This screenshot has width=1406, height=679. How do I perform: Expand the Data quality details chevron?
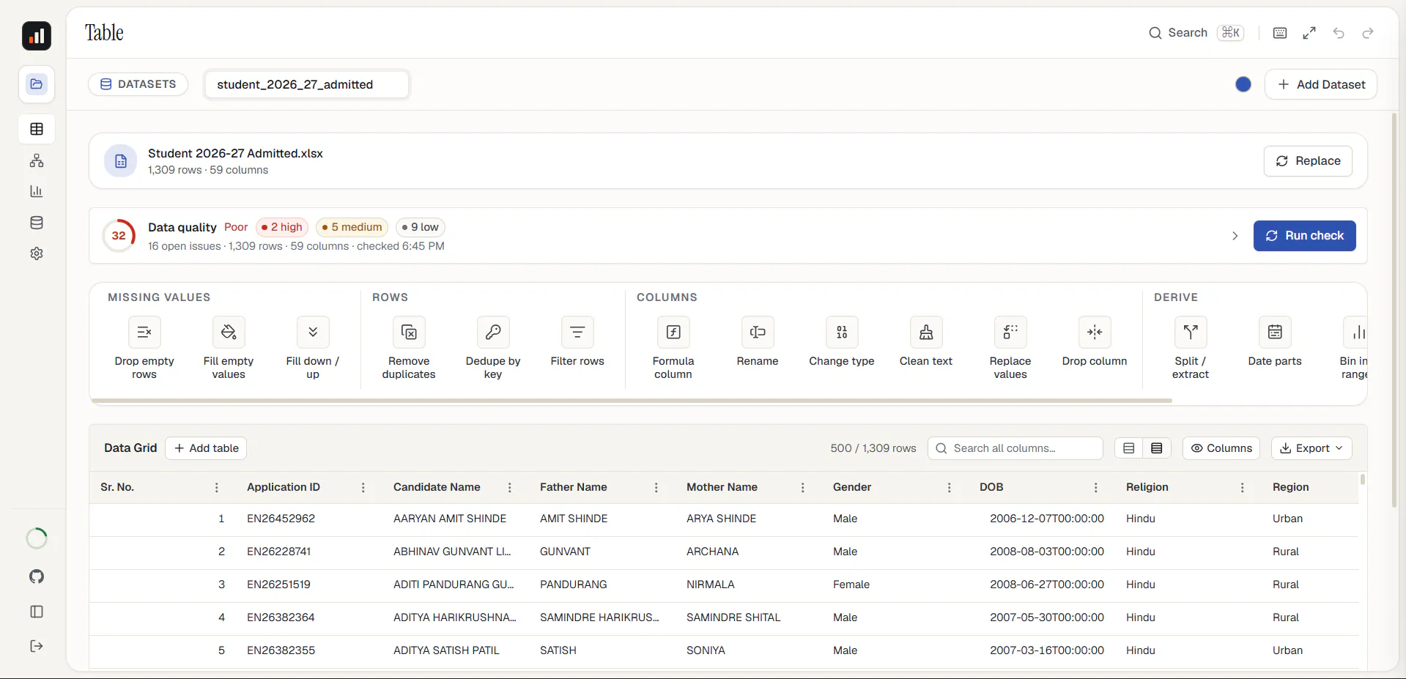(x=1235, y=236)
